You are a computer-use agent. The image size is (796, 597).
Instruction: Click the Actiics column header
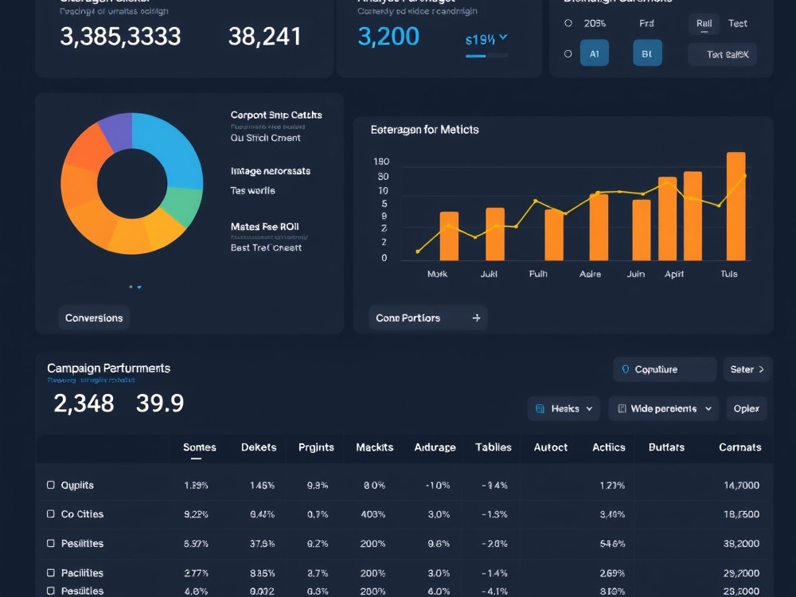[609, 447]
